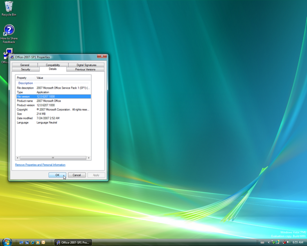The height and width of the screenshot is (246, 307).
Task: Launch Internet Explorer from Quick Launch
Action: [x=32, y=242]
